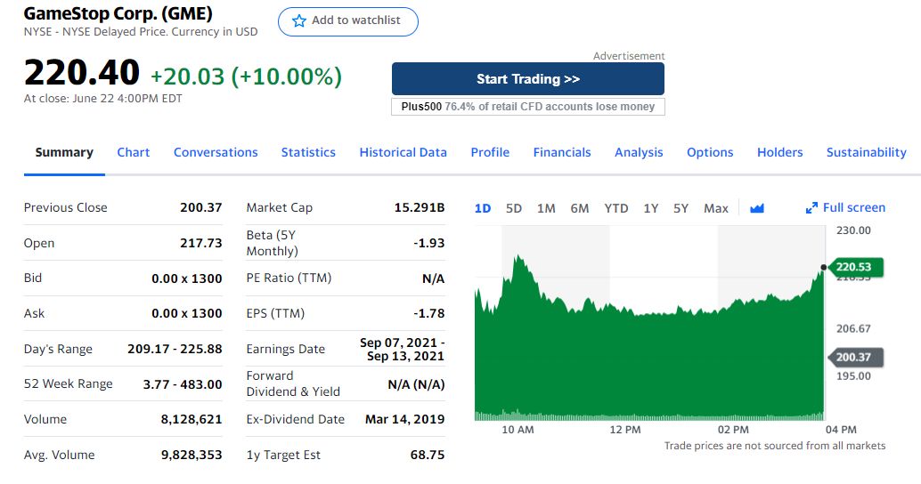Viewport: 921px width, 484px height.
Task: Click the green 220.53 current price marker
Action: 856,267
